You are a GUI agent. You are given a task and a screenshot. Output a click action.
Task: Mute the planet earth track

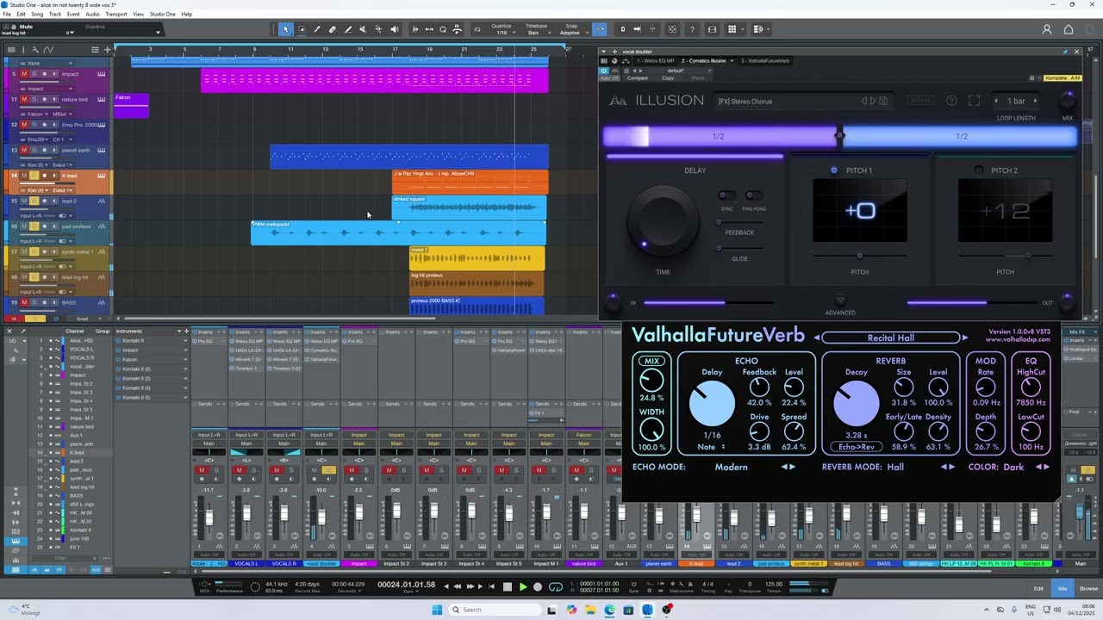(x=24, y=150)
